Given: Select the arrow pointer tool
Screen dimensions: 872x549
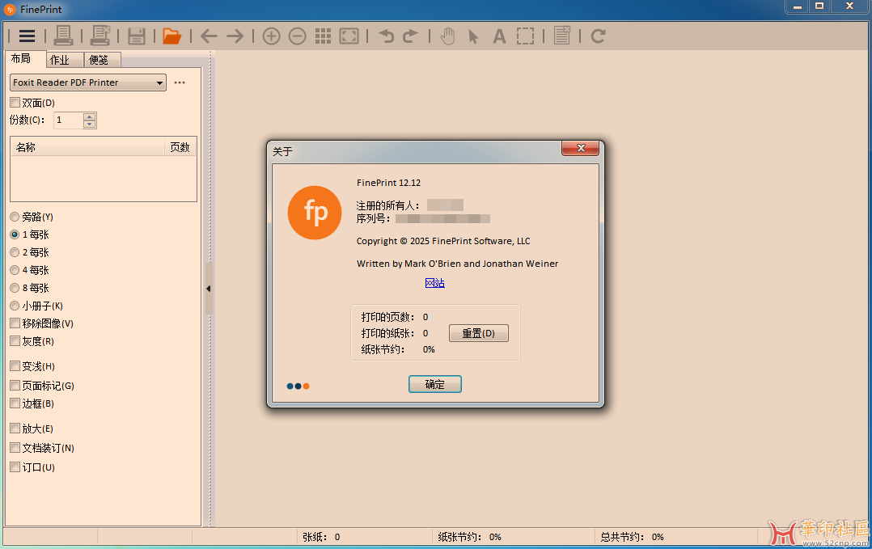Looking at the screenshot, I should pos(473,36).
